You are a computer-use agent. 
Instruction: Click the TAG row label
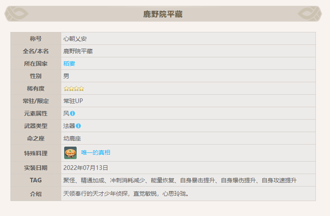pos(36,180)
